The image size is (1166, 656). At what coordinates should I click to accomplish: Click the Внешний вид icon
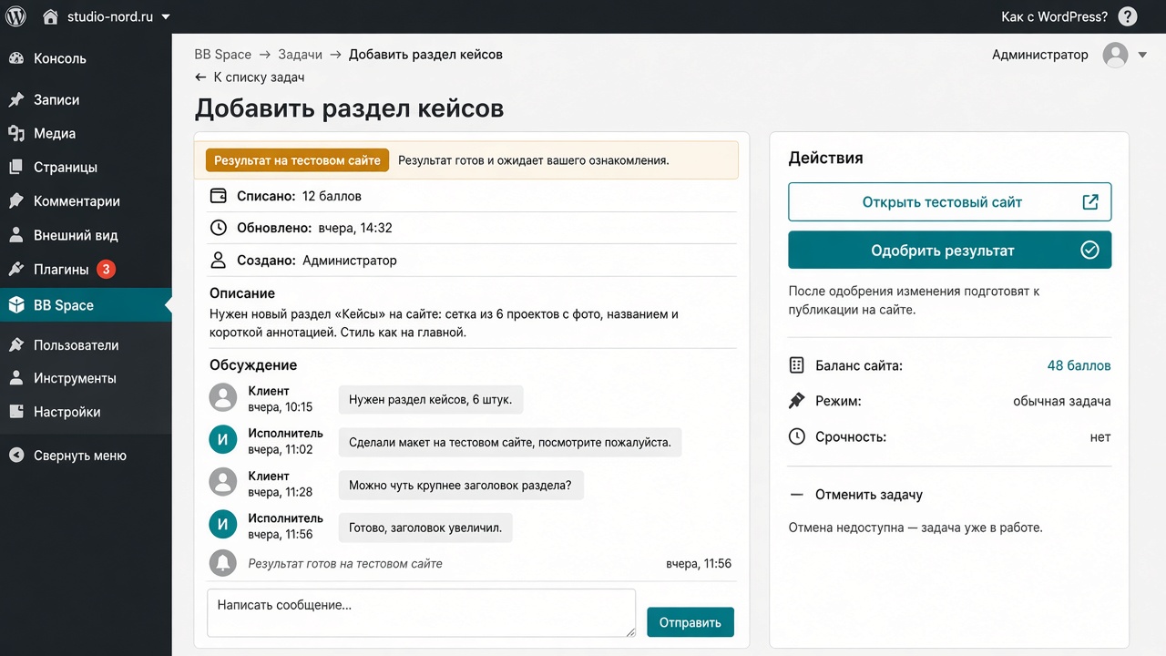coord(16,235)
